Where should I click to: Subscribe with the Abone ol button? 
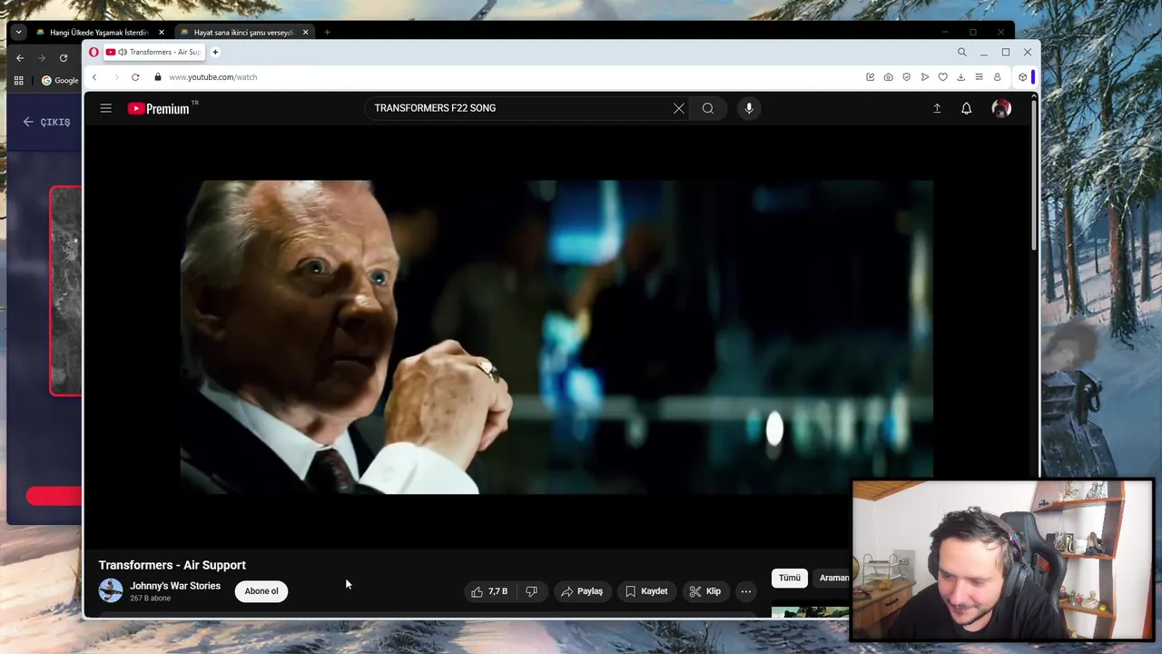(x=261, y=591)
